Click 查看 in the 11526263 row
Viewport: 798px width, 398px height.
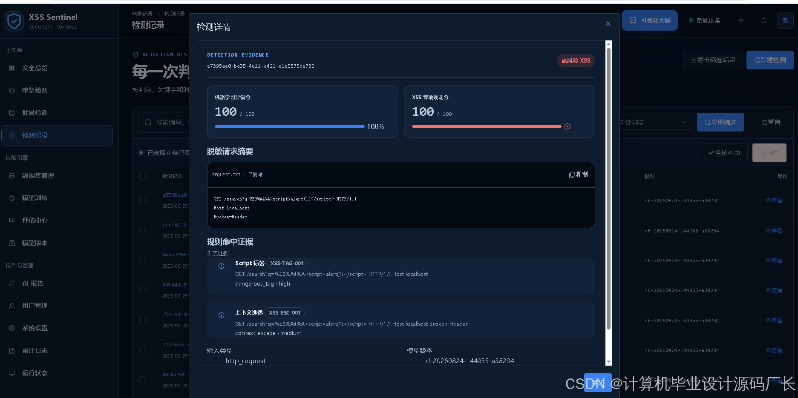point(774,350)
